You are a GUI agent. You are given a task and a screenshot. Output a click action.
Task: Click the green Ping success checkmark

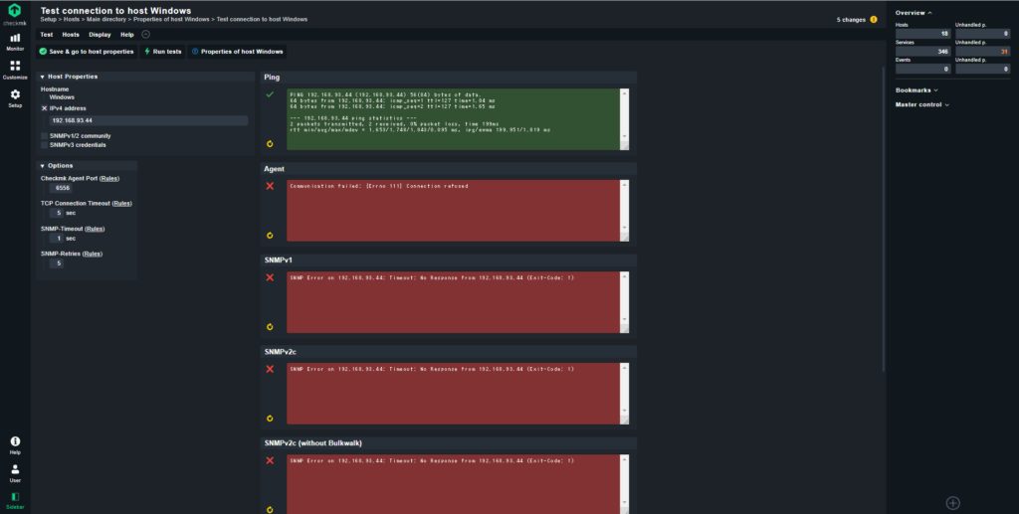pyautogui.click(x=270, y=94)
